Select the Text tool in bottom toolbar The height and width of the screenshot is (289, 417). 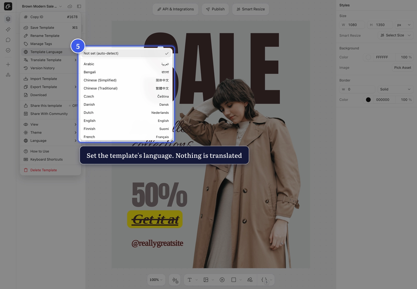tap(190, 280)
